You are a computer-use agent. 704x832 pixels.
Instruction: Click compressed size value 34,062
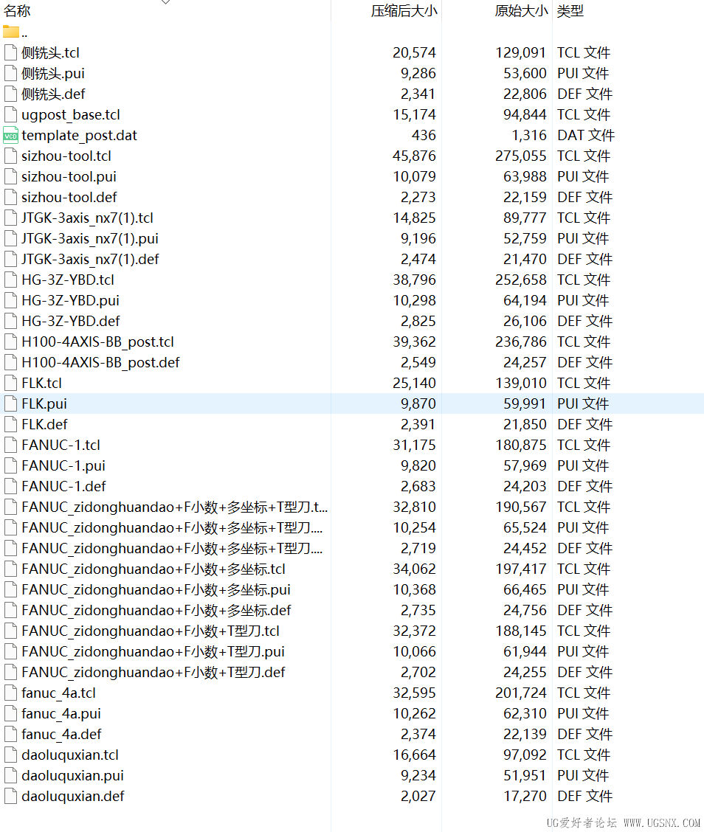pyautogui.click(x=414, y=569)
